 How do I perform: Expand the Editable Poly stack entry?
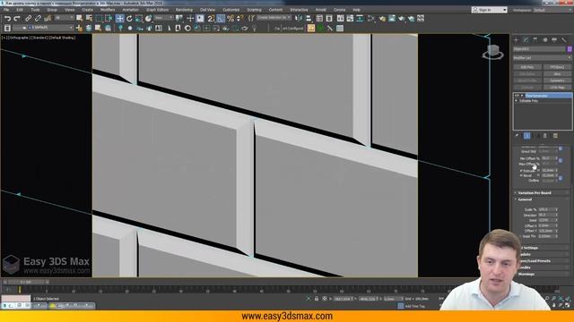click(x=517, y=101)
